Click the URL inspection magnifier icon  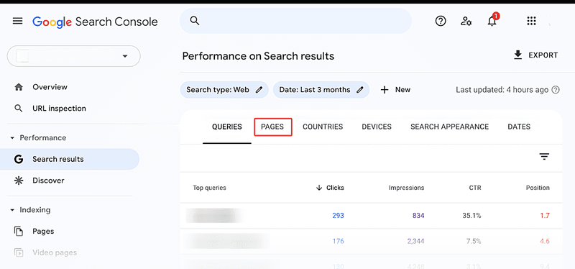[x=18, y=109]
